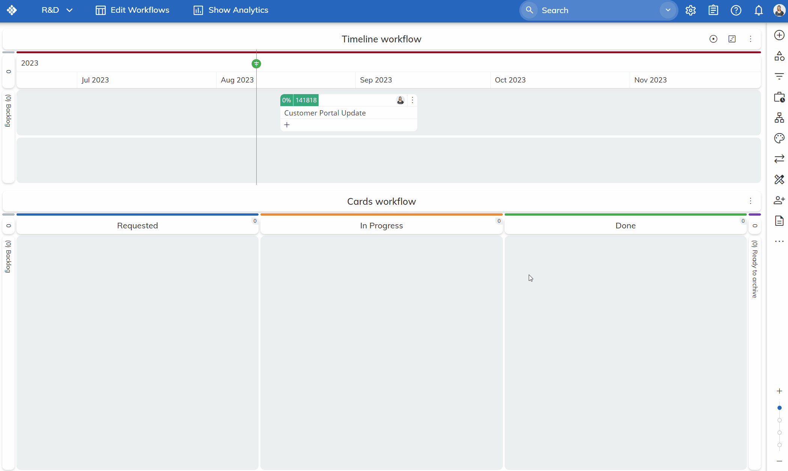Screen dimensions: 788x471
Task: Click the top zoom level dot on slider
Action: click(x=779, y=408)
